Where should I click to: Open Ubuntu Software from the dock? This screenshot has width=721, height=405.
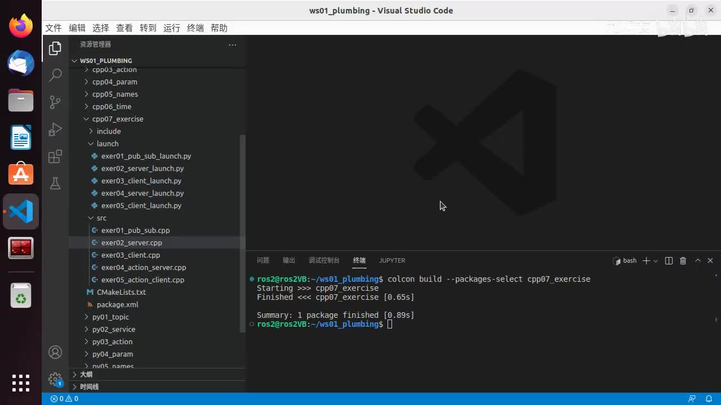click(21, 174)
